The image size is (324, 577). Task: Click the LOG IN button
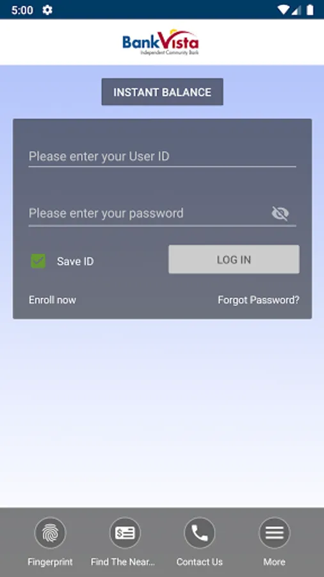(234, 260)
